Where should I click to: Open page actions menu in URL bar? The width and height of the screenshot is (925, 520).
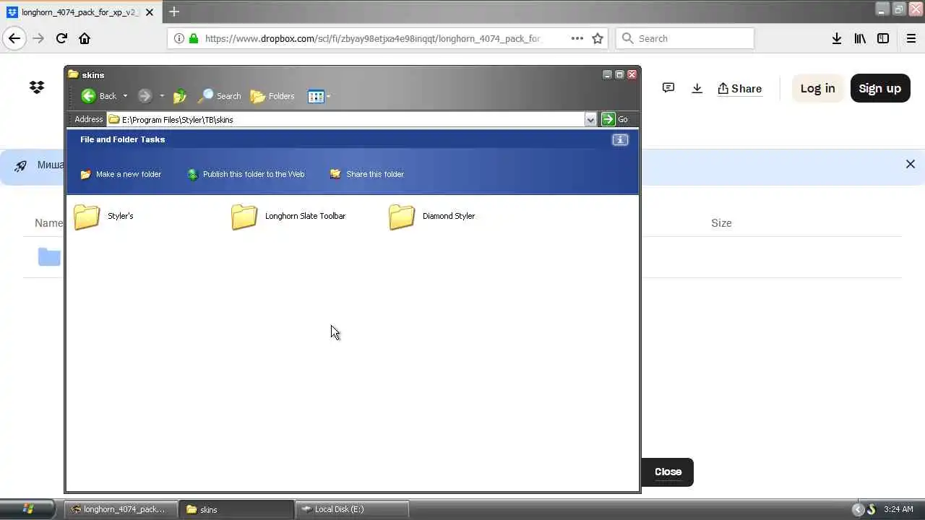click(577, 38)
